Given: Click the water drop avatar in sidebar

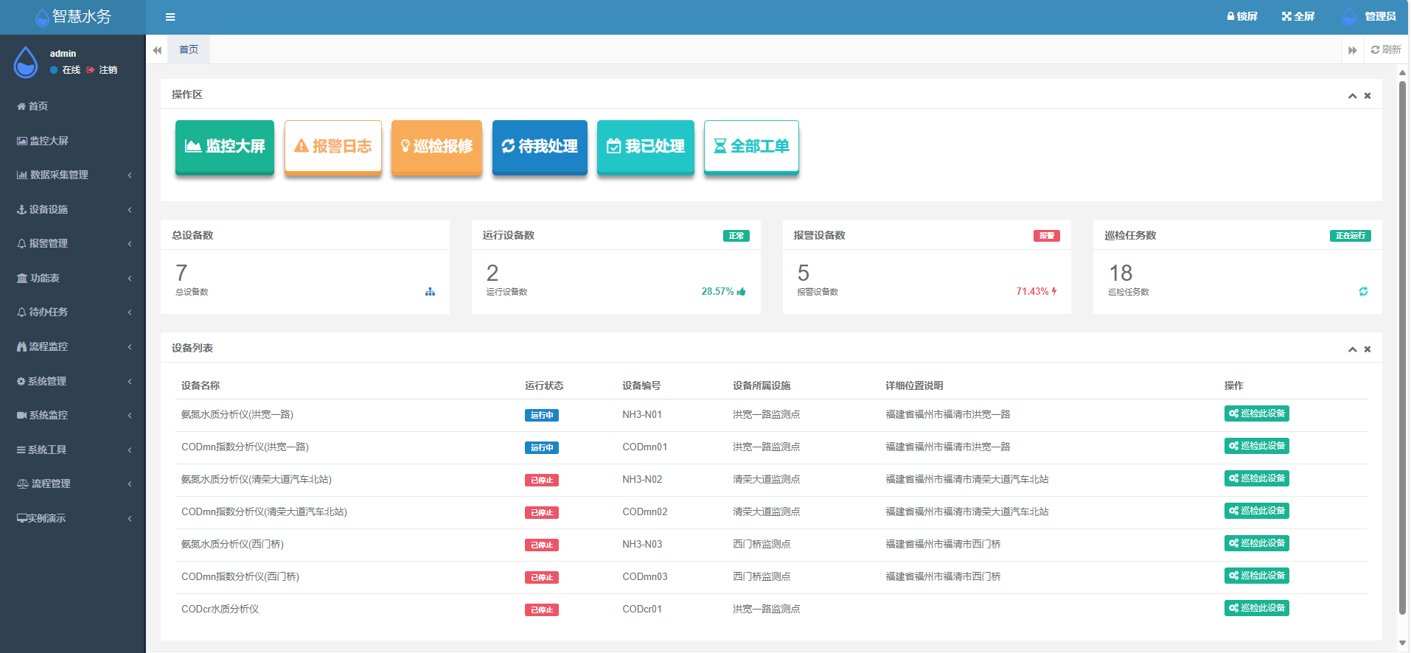Looking at the screenshot, I should 26,62.
